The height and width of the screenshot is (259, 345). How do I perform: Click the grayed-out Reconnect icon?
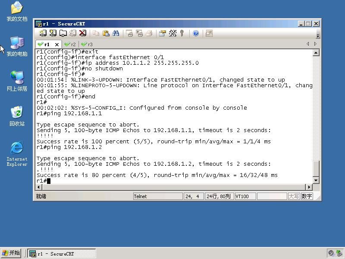coord(73,33)
